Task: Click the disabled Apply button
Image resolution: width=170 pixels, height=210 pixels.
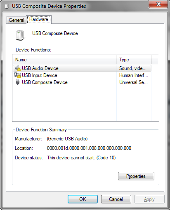Action: (x=149, y=199)
